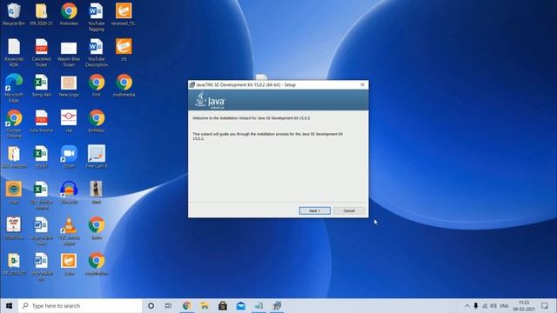Select the Free Cam 8 shortcut

pyautogui.click(x=97, y=156)
